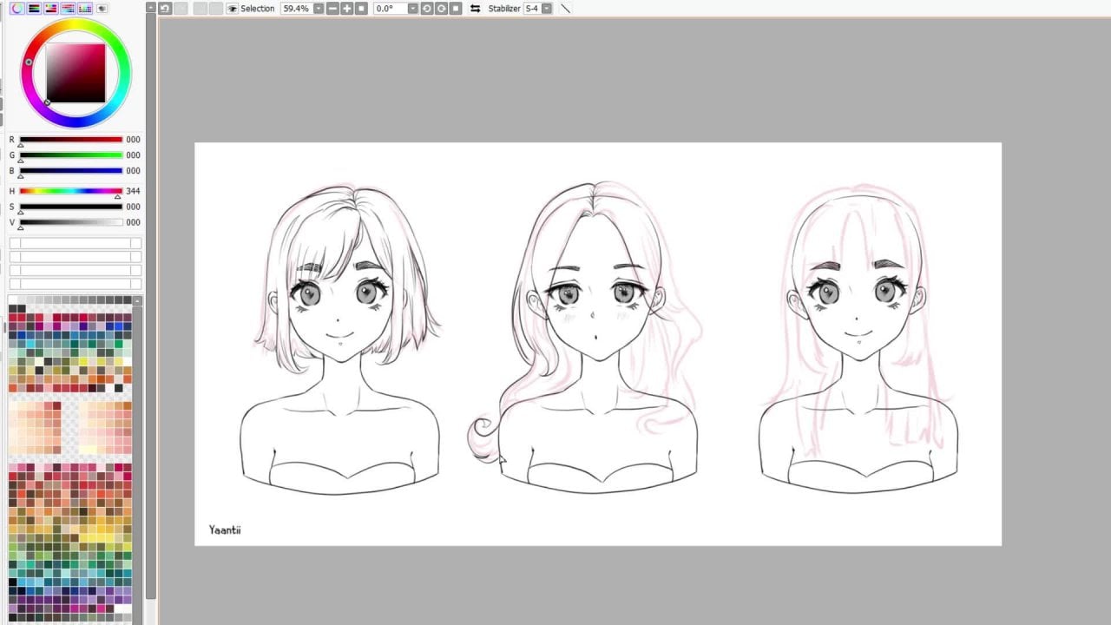This screenshot has height=625, width=1111.
Task: Toggle the straight line drawing mode
Action: [566, 8]
